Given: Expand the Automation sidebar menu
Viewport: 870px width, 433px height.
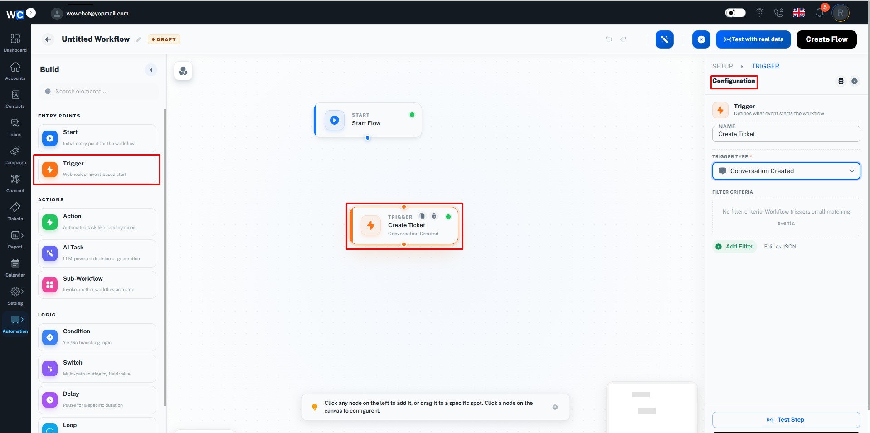Looking at the screenshot, I should [x=15, y=324].
